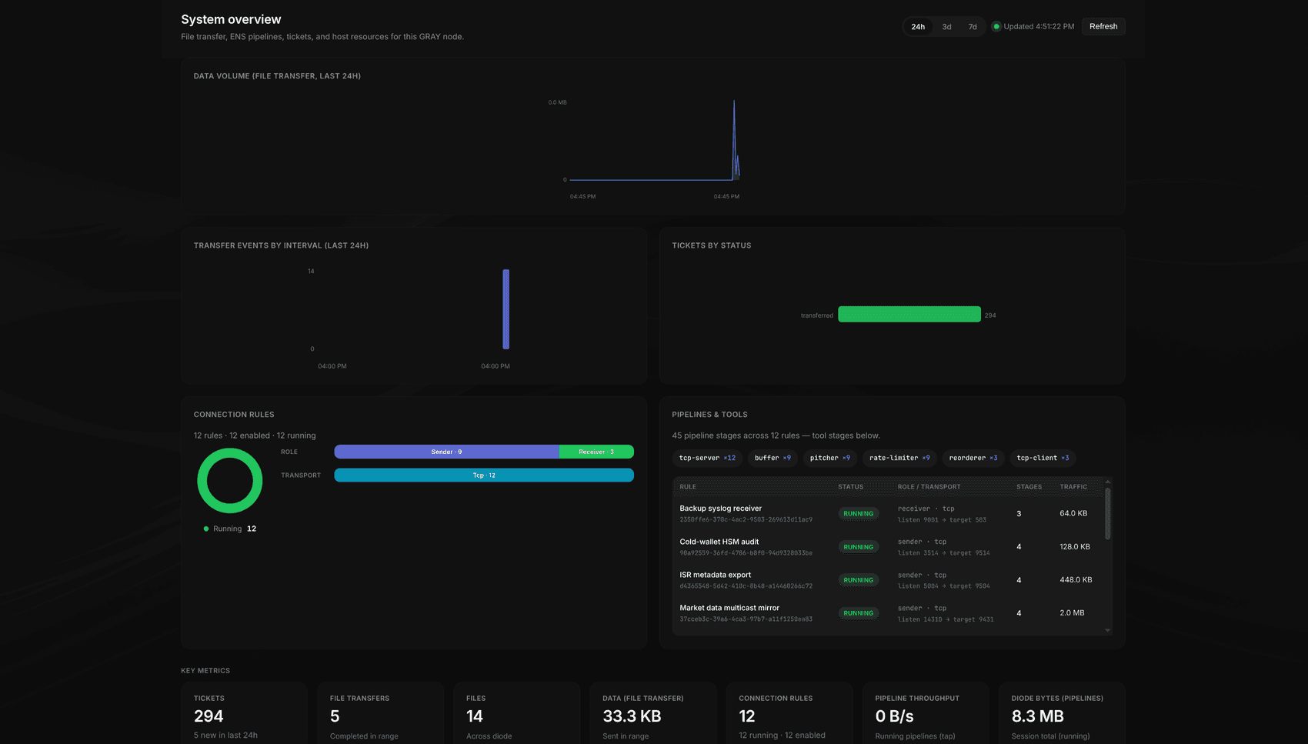Click RUNNING badge for Backup syslog receiver
The height and width of the screenshot is (744, 1308).
[x=859, y=513]
